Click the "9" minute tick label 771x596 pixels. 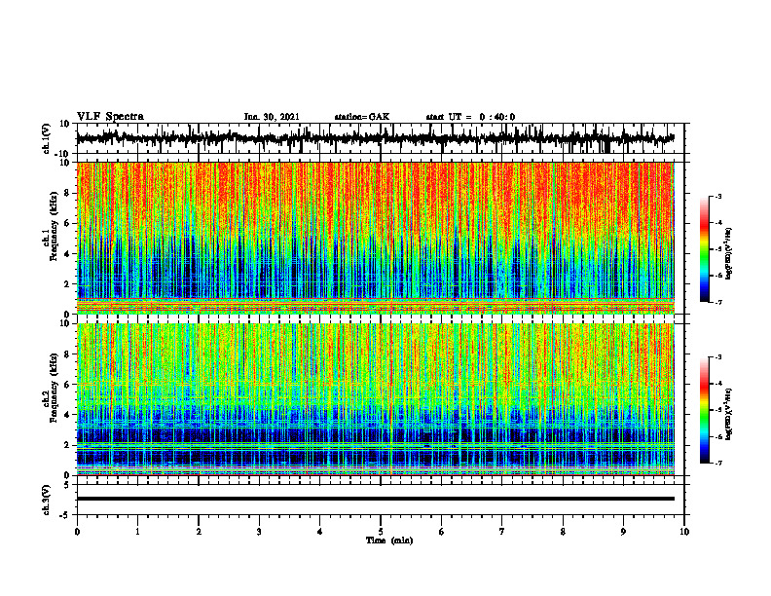click(623, 532)
